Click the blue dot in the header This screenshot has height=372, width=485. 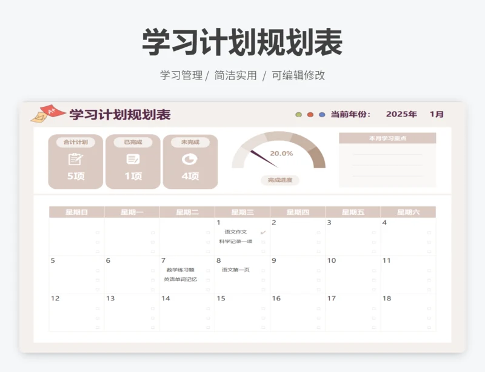[322, 115]
